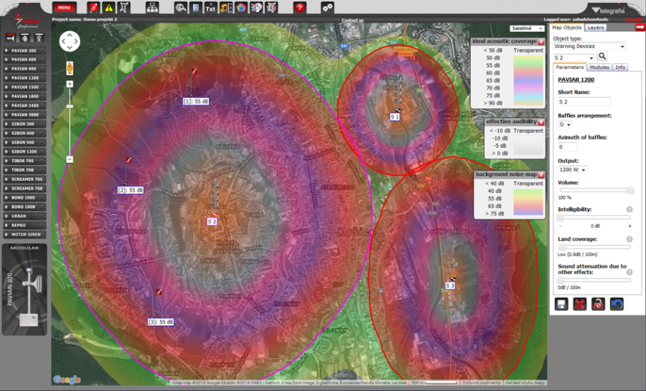
Task: Open the Baffles arrangement dropdown
Action: [565, 125]
